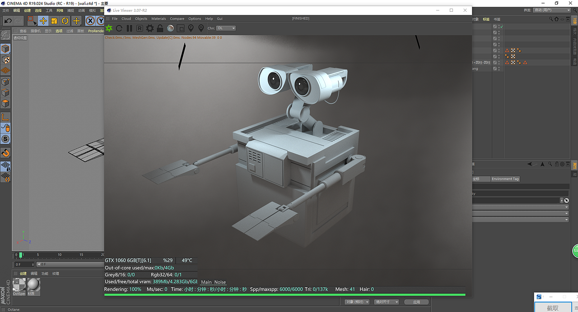The image size is (578, 312).
Task: Toggle layer square on the top row carrying the green checkmark
Action: (x=495, y=27)
